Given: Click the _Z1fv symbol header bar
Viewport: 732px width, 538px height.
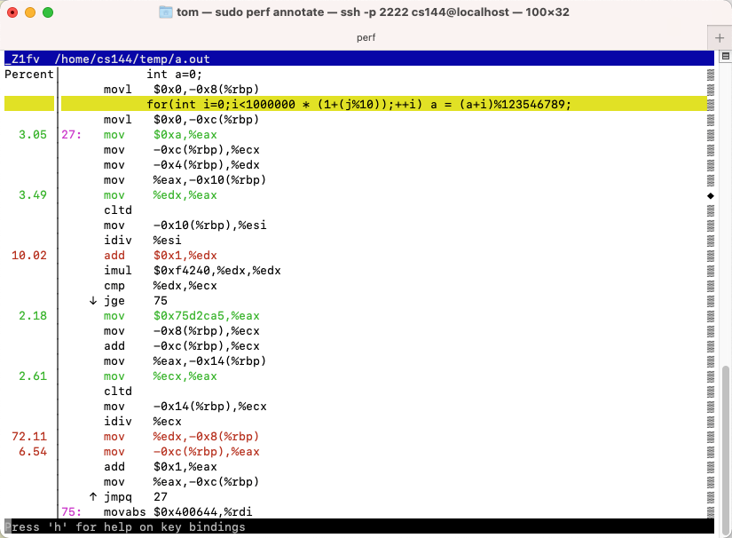Looking at the screenshot, I should pos(359,59).
